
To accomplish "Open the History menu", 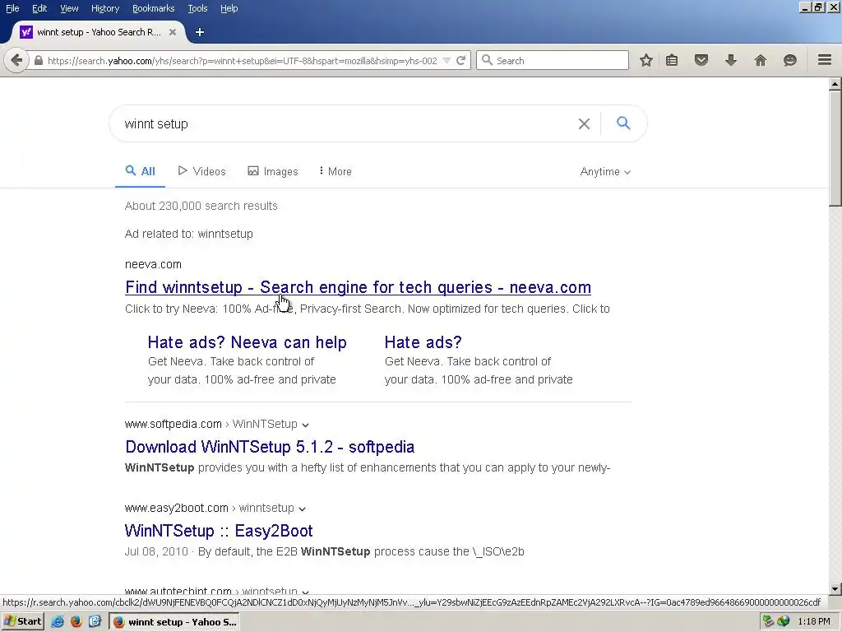I will coord(104,8).
